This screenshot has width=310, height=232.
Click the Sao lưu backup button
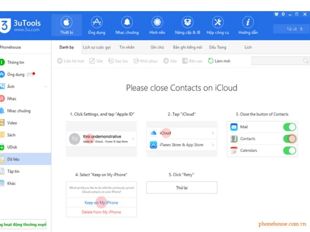(x=118, y=61)
